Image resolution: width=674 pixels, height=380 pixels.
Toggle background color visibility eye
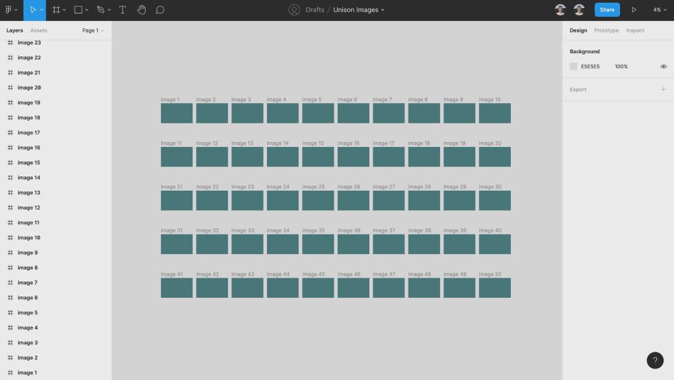point(663,67)
